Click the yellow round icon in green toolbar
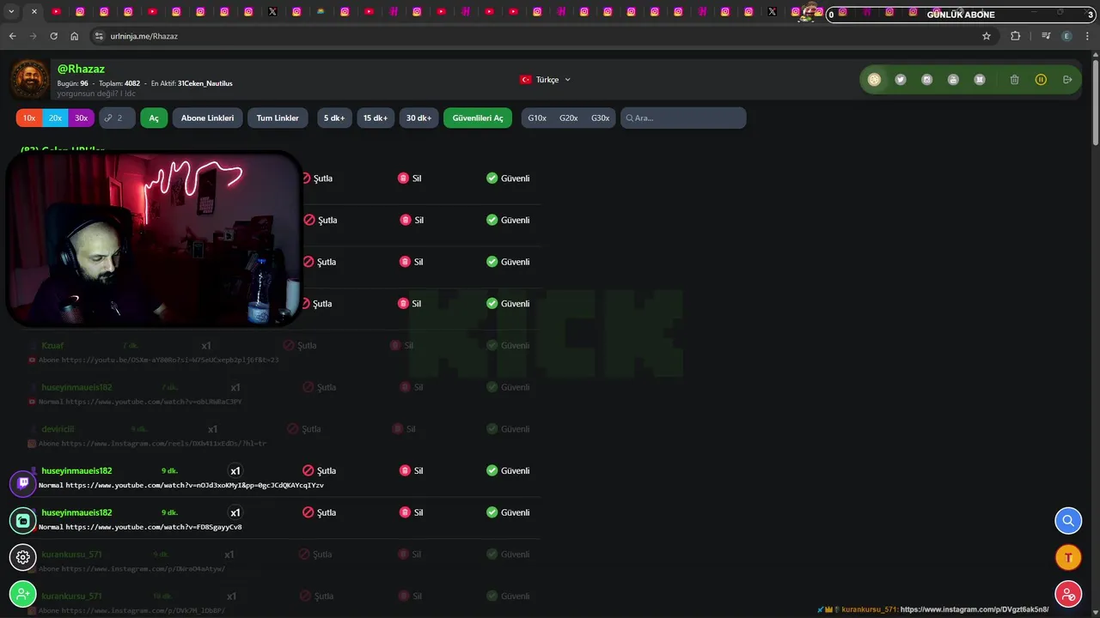The width and height of the screenshot is (1100, 618). point(874,80)
